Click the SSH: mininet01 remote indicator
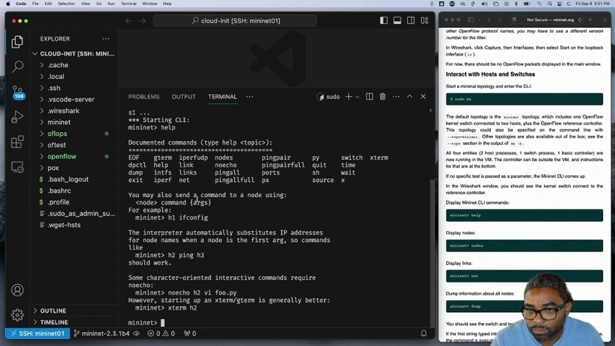Screen dimensions: 615x346 point(37,333)
